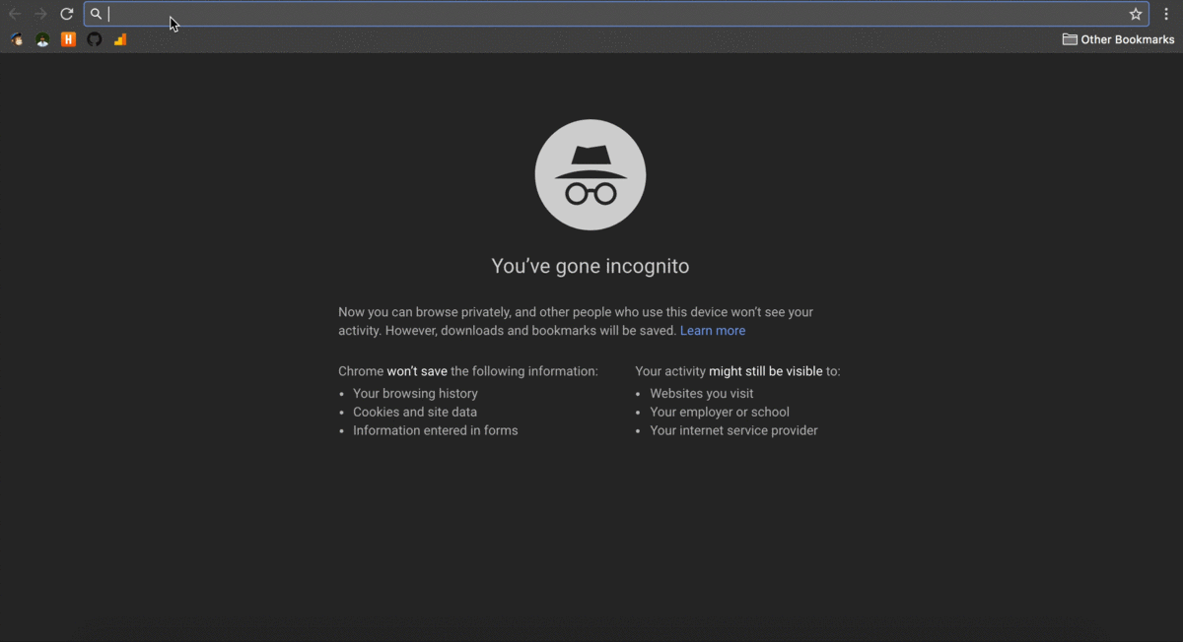Open the GitHub bookmark
Image resolution: width=1183 pixels, height=642 pixels.
click(x=95, y=39)
